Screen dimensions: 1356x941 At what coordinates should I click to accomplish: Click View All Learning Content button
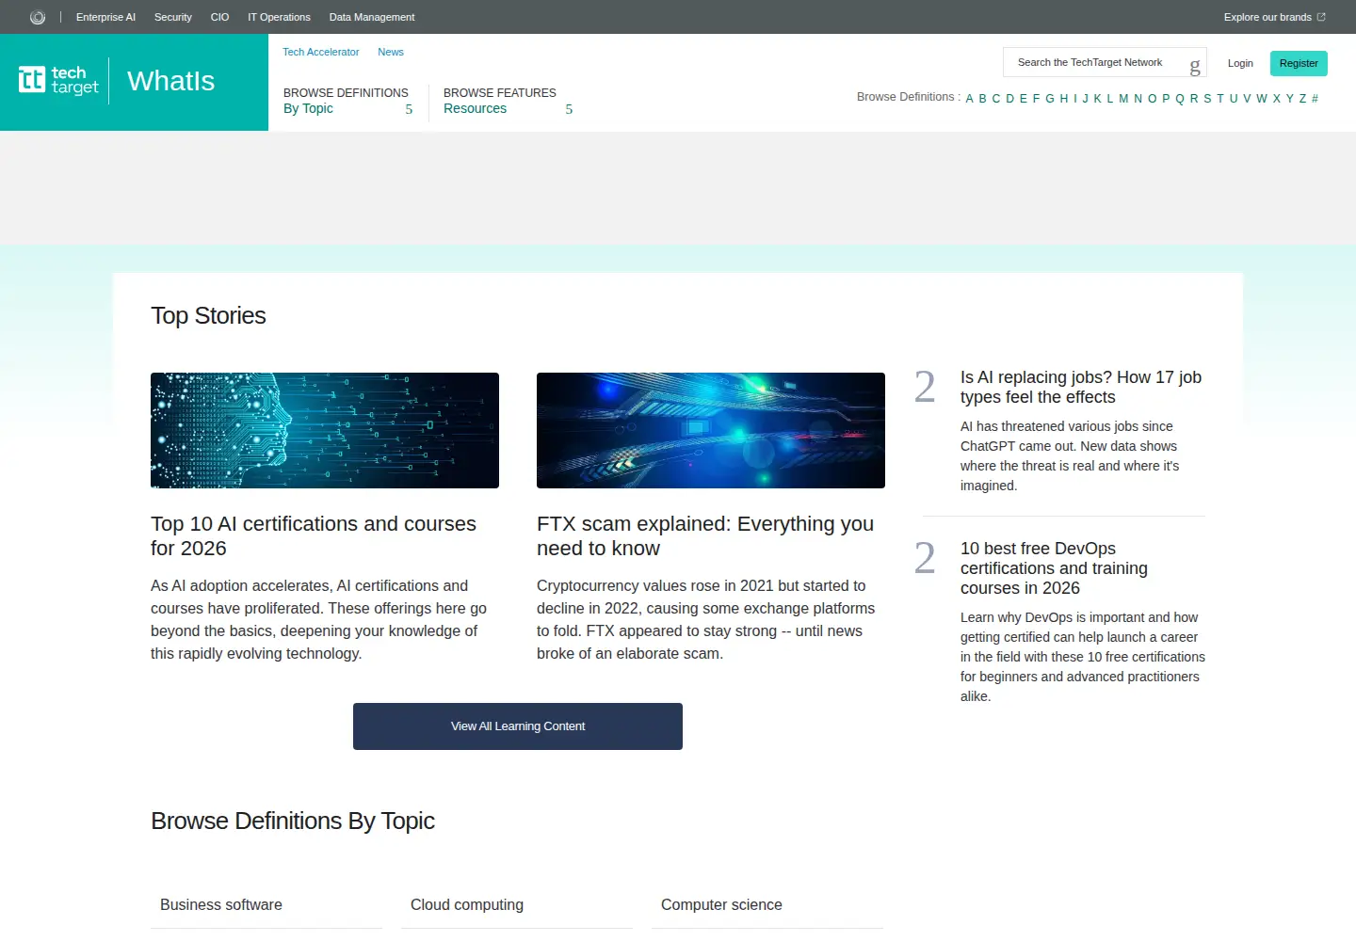(518, 726)
